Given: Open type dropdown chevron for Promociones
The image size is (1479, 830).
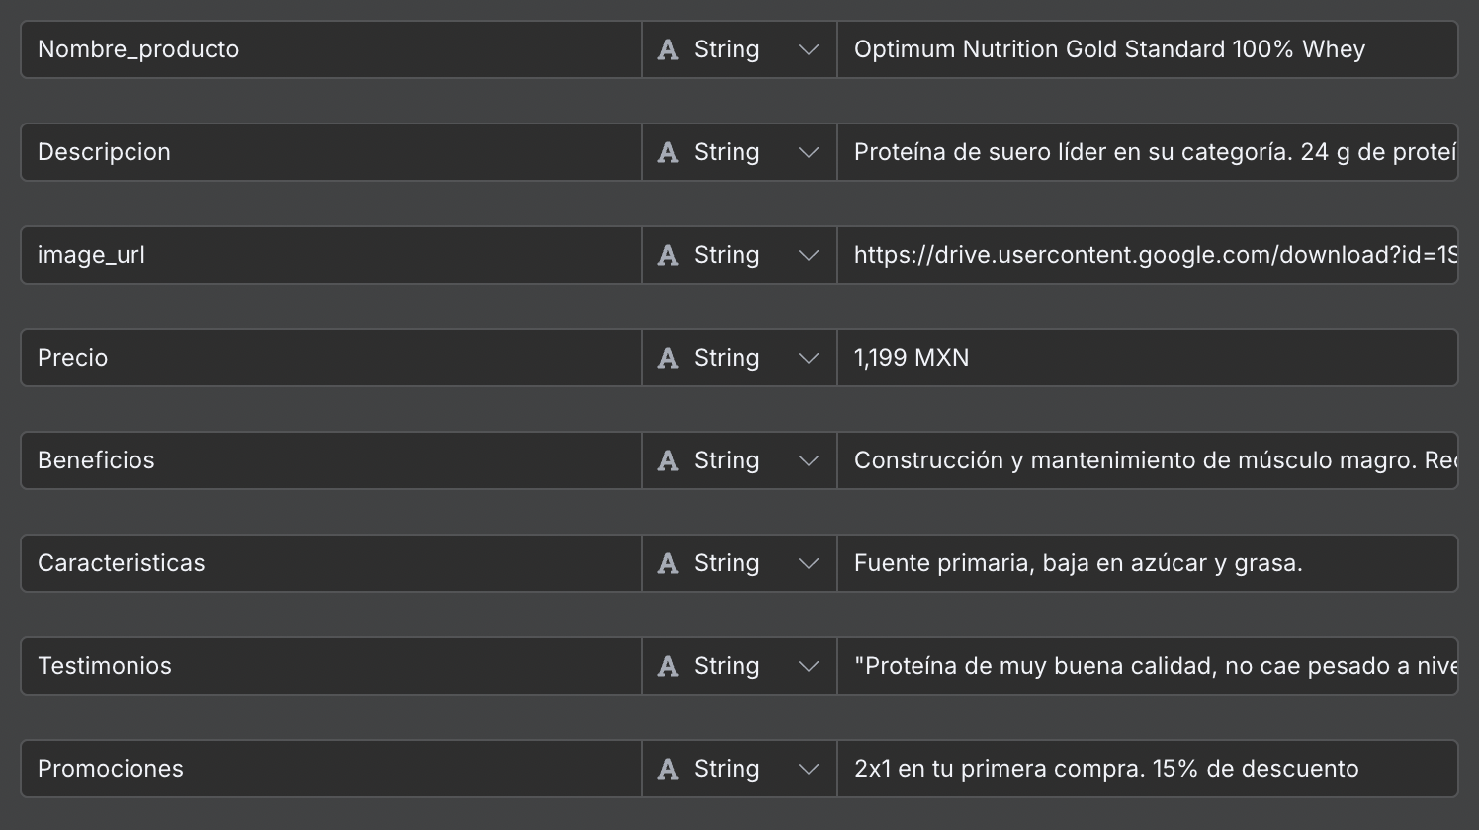Looking at the screenshot, I should coord(808,770).
